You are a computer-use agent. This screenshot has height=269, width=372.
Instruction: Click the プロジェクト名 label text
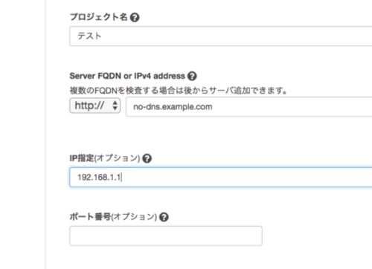point(98,17)
